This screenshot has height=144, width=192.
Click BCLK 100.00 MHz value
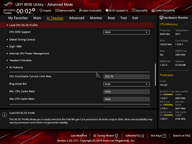(166, 45)
